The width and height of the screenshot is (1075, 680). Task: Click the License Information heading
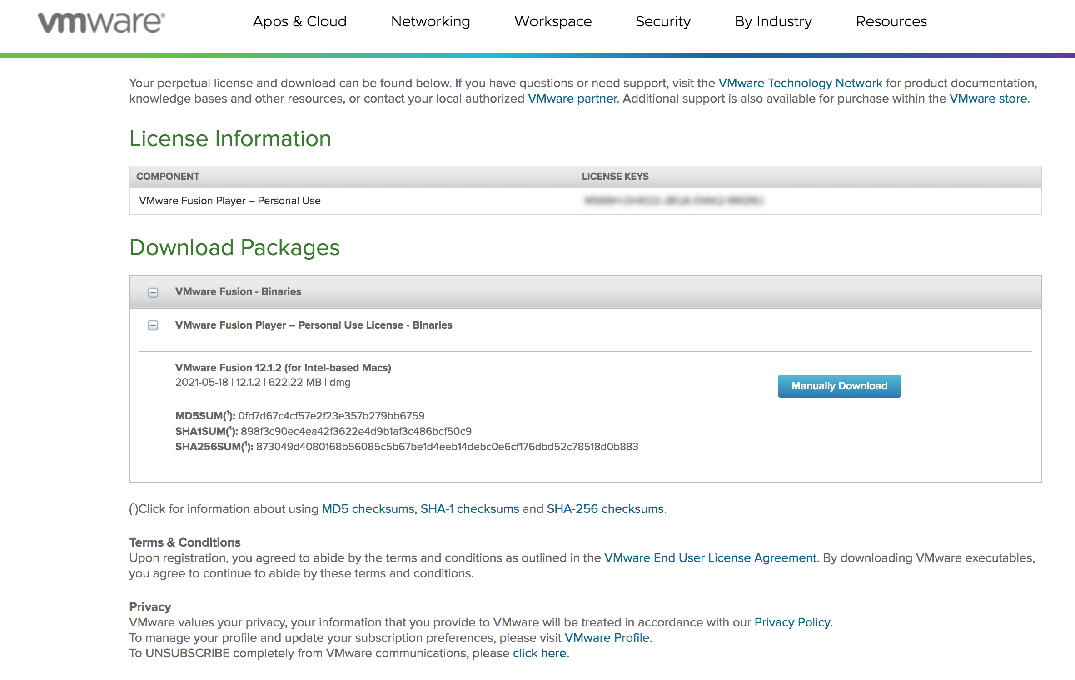pos(230,138)
